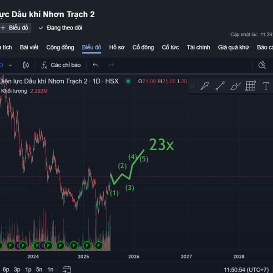Open the Hồ sơ tab
This screenshot has height=273, width=273.
pyautogui.click(x=117, y=47)
